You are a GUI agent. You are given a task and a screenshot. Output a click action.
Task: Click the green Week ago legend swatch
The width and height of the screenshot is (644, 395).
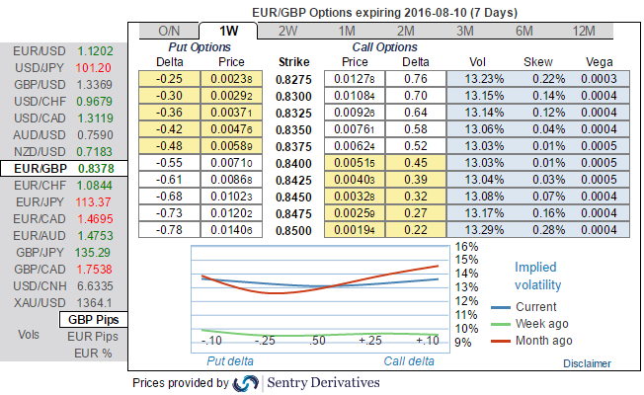(x=499, y=324)
